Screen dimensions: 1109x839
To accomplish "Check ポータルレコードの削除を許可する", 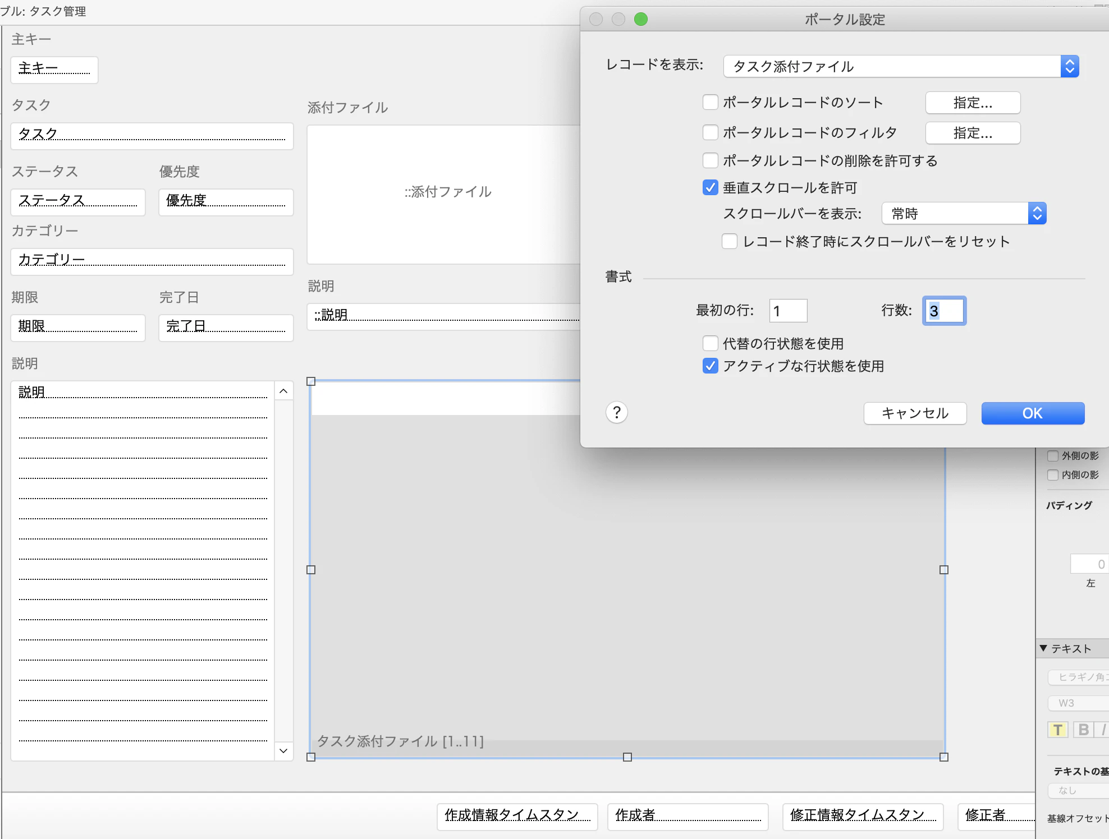I will (x=711, y=160).
